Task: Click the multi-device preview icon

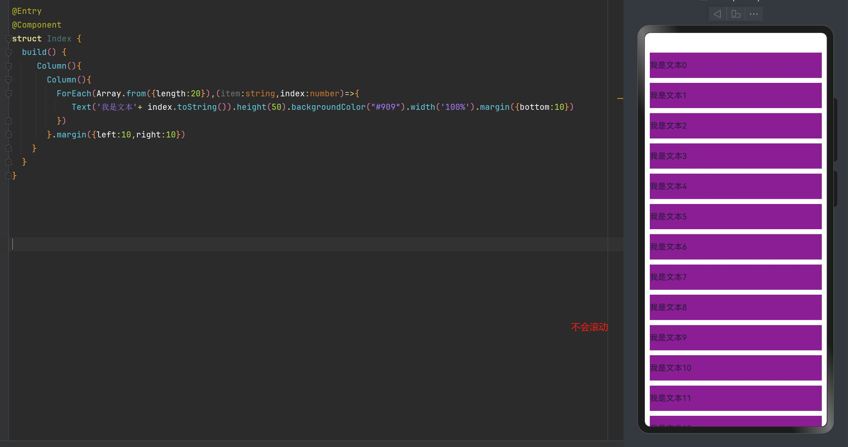Action: coord(736,14)
